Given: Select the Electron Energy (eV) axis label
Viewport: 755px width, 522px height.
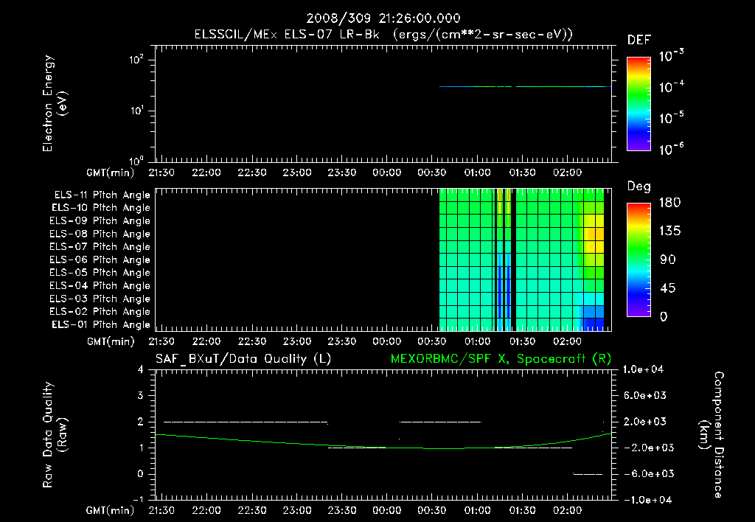Looking at the screenshot, I should (x=55, y=103).
